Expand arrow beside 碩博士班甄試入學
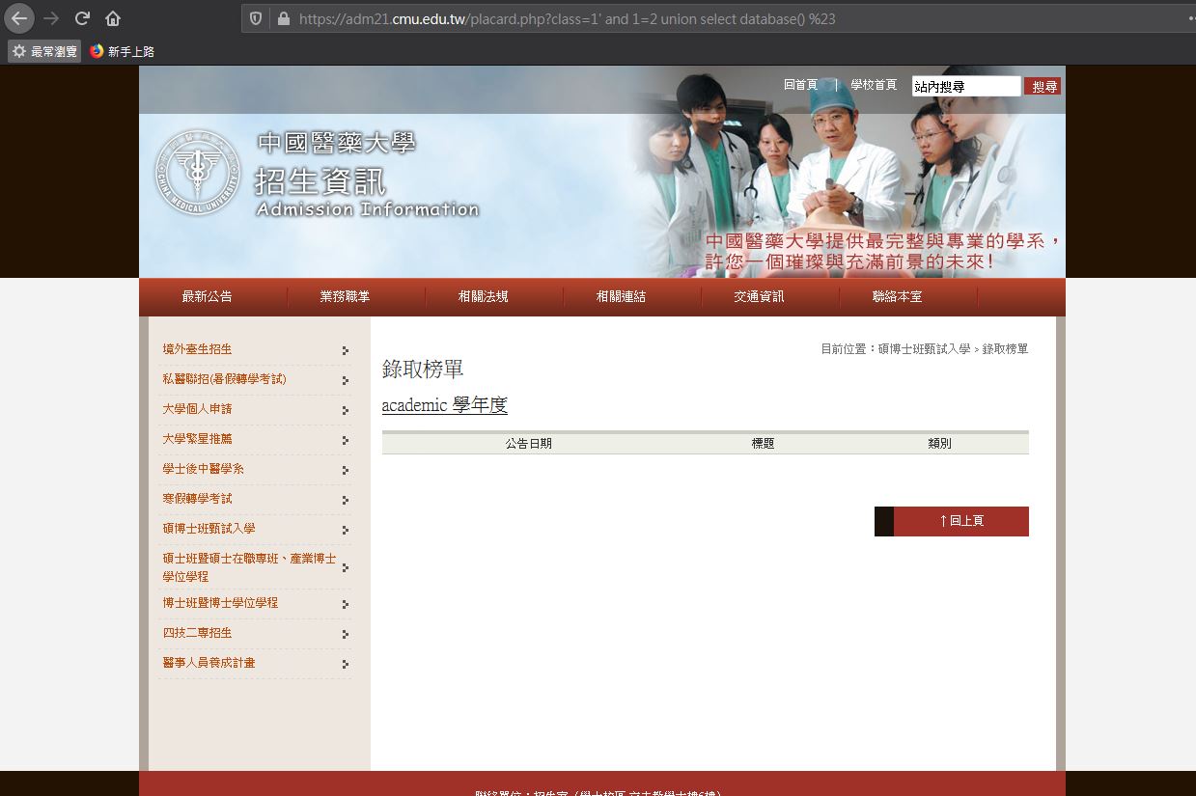Image resolution: width=1196 pixels, height=796 pixels. (346, 531)
